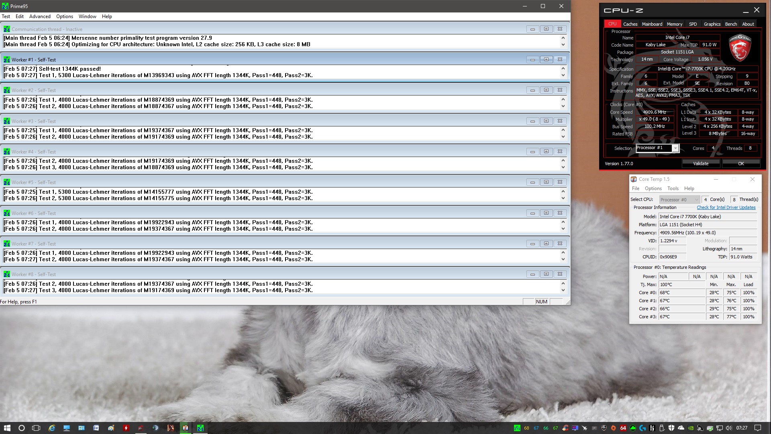Open CPU-Z Processor #1 selection dropdown
This screenshot has height=434, width=771.
675,148
